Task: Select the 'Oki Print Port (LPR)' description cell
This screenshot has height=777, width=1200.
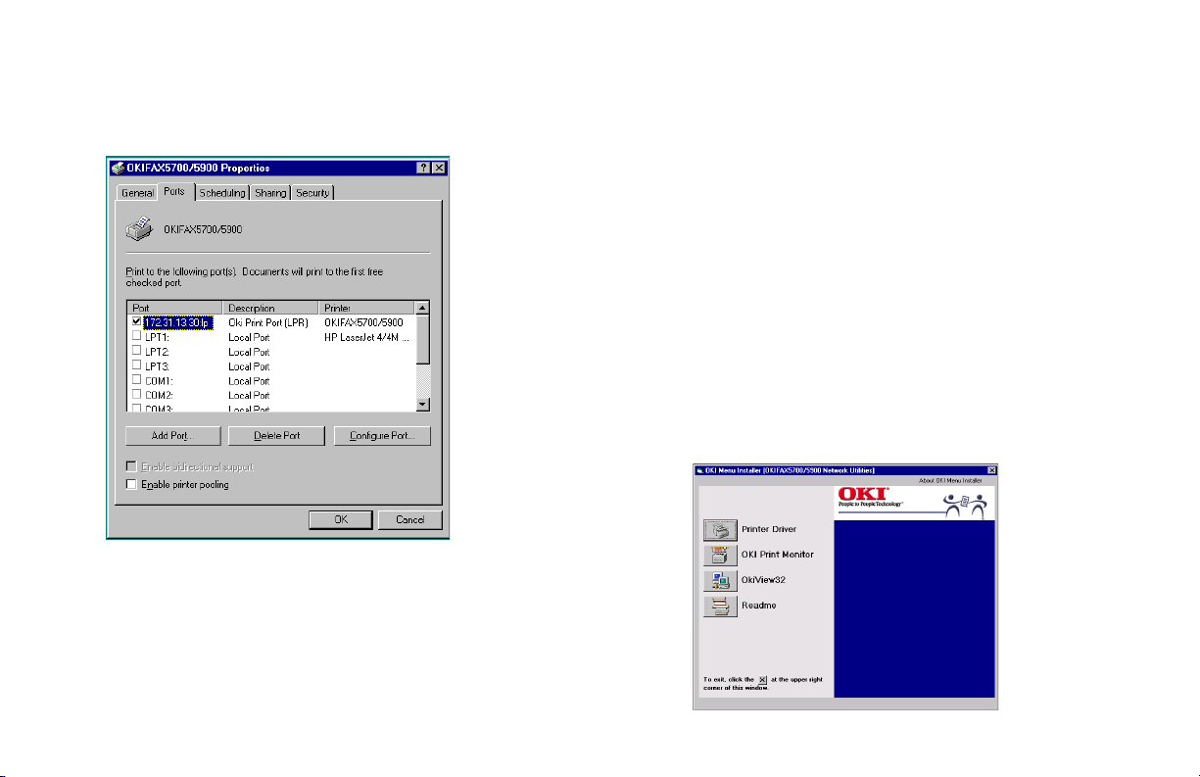Action: point(268,322)
